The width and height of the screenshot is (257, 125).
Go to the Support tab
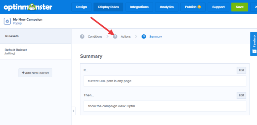pos(218,7)
